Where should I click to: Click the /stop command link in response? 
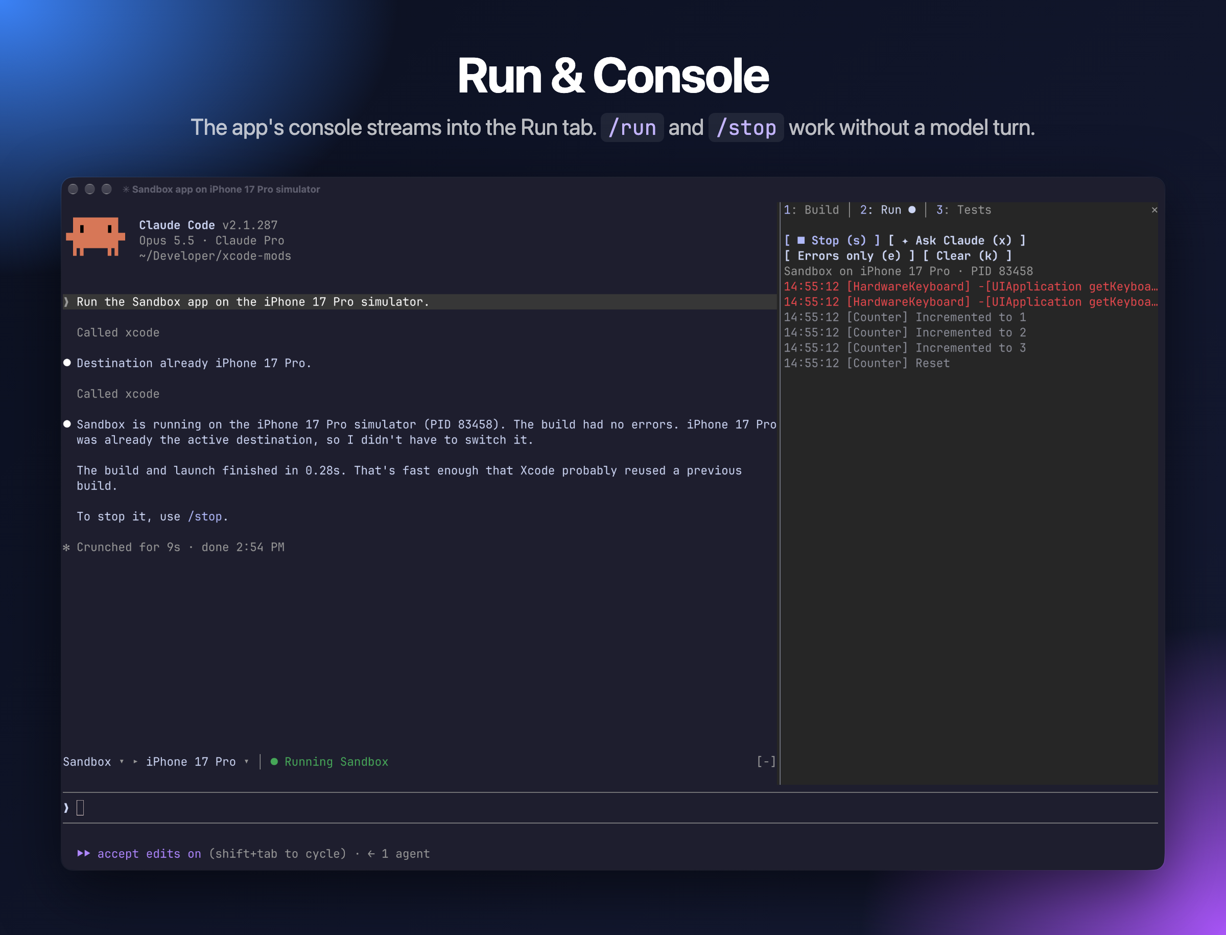point(205,517)
